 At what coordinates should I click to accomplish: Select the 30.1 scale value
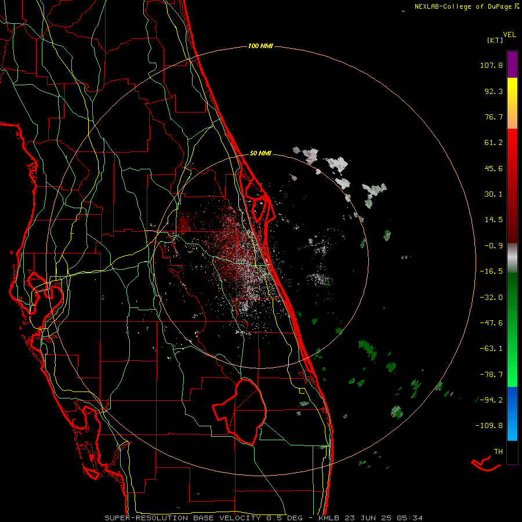coord(494,194)
